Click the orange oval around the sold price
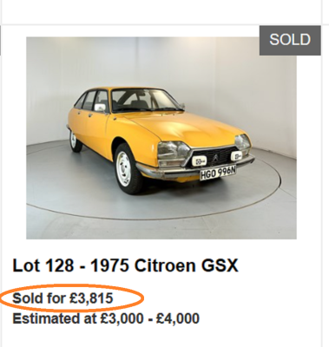 (x=72, y=298)
